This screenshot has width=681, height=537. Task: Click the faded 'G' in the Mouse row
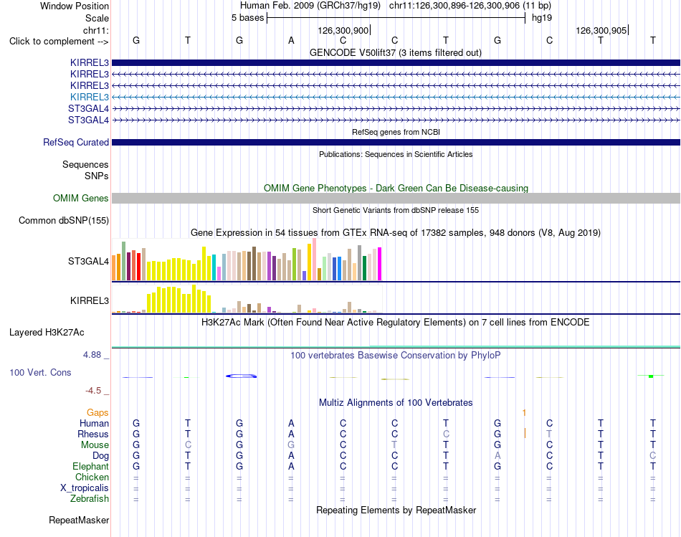tap(291, 445)
